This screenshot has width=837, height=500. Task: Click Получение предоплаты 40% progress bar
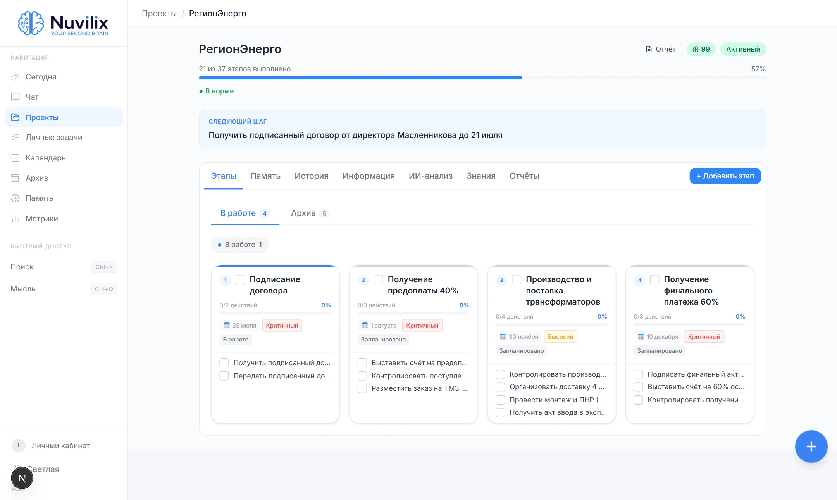pyautogui.click(x=413, y=313)
